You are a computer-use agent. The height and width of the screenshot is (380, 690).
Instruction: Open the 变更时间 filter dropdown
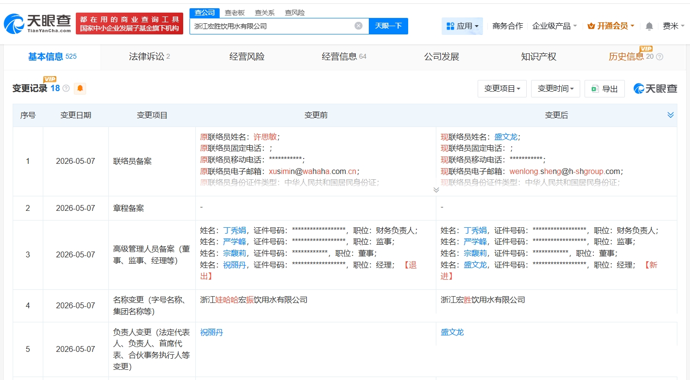click(x=555, y=89)
